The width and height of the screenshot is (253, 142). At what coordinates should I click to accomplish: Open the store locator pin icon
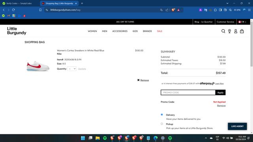(229, 31)
